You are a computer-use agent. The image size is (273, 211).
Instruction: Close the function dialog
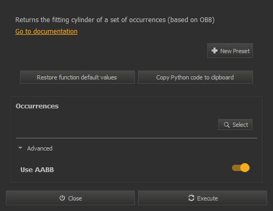[70, 198]
